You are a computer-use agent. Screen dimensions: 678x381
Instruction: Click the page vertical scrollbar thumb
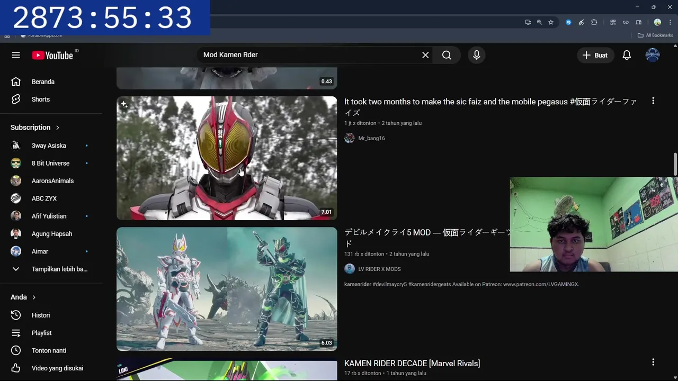(675, 164)
